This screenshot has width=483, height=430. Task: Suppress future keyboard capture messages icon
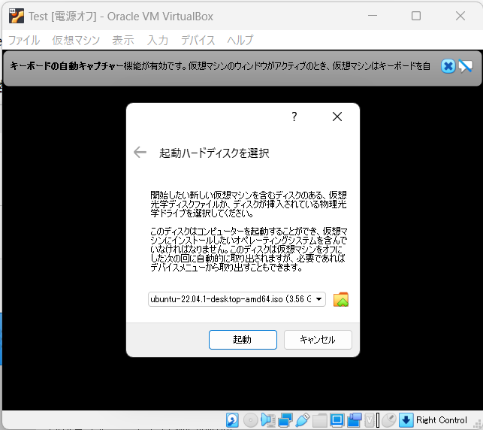click(466, 66)
